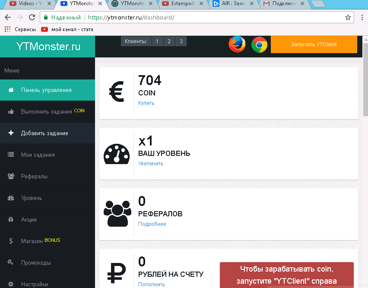The width and height of the screenshot is (368, 288).
Task: Select client number 3
Action: [181, 41]
